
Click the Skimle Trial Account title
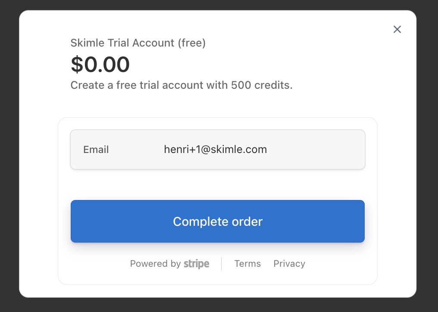(x=121, y=43)
